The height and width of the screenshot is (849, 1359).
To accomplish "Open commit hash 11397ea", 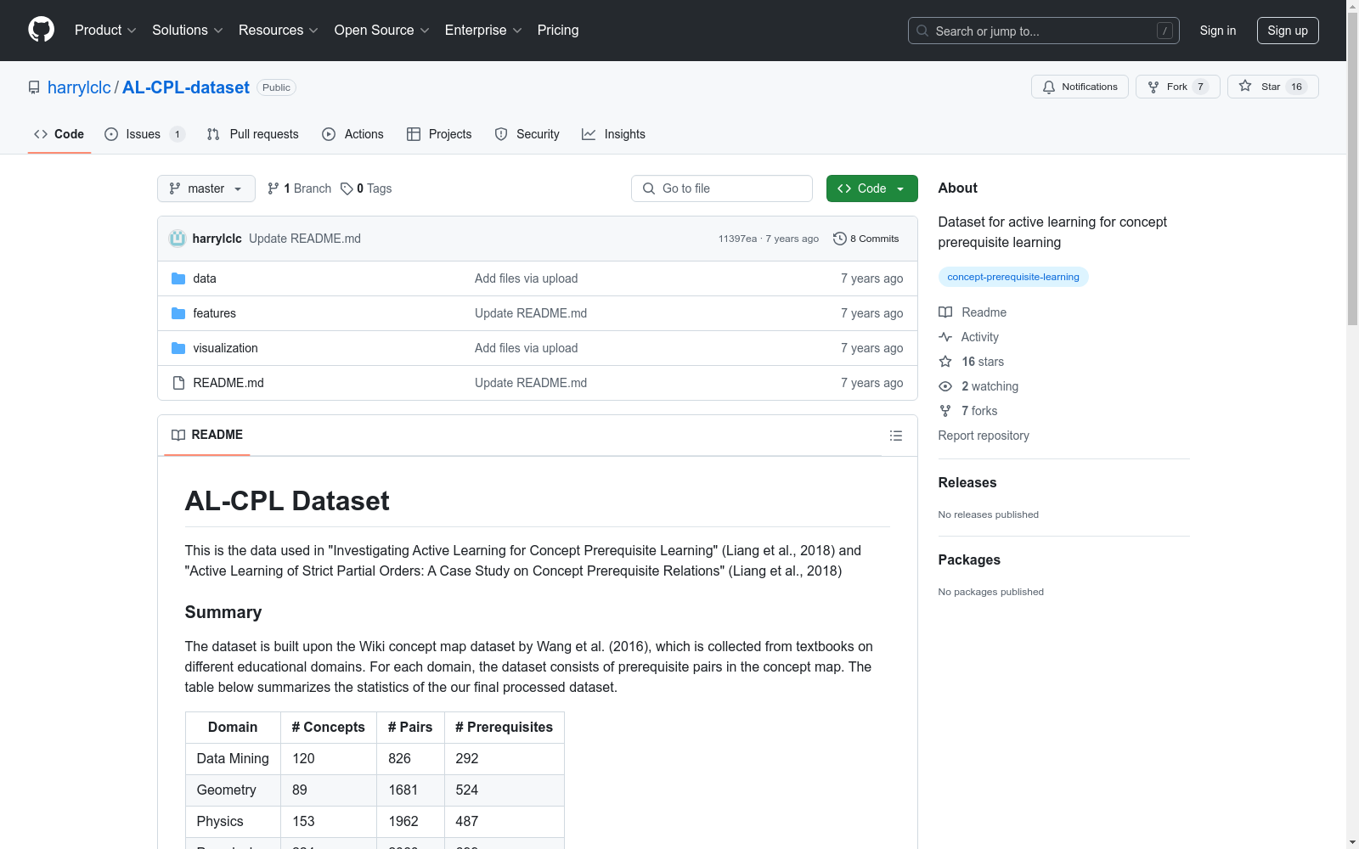I will pos(737,239).
